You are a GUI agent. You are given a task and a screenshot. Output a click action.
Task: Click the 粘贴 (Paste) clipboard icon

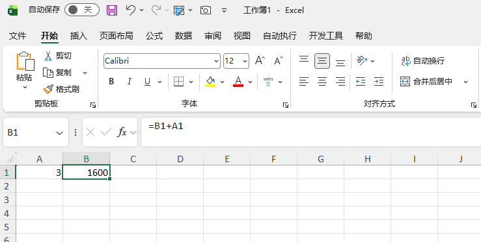(25, 62)
